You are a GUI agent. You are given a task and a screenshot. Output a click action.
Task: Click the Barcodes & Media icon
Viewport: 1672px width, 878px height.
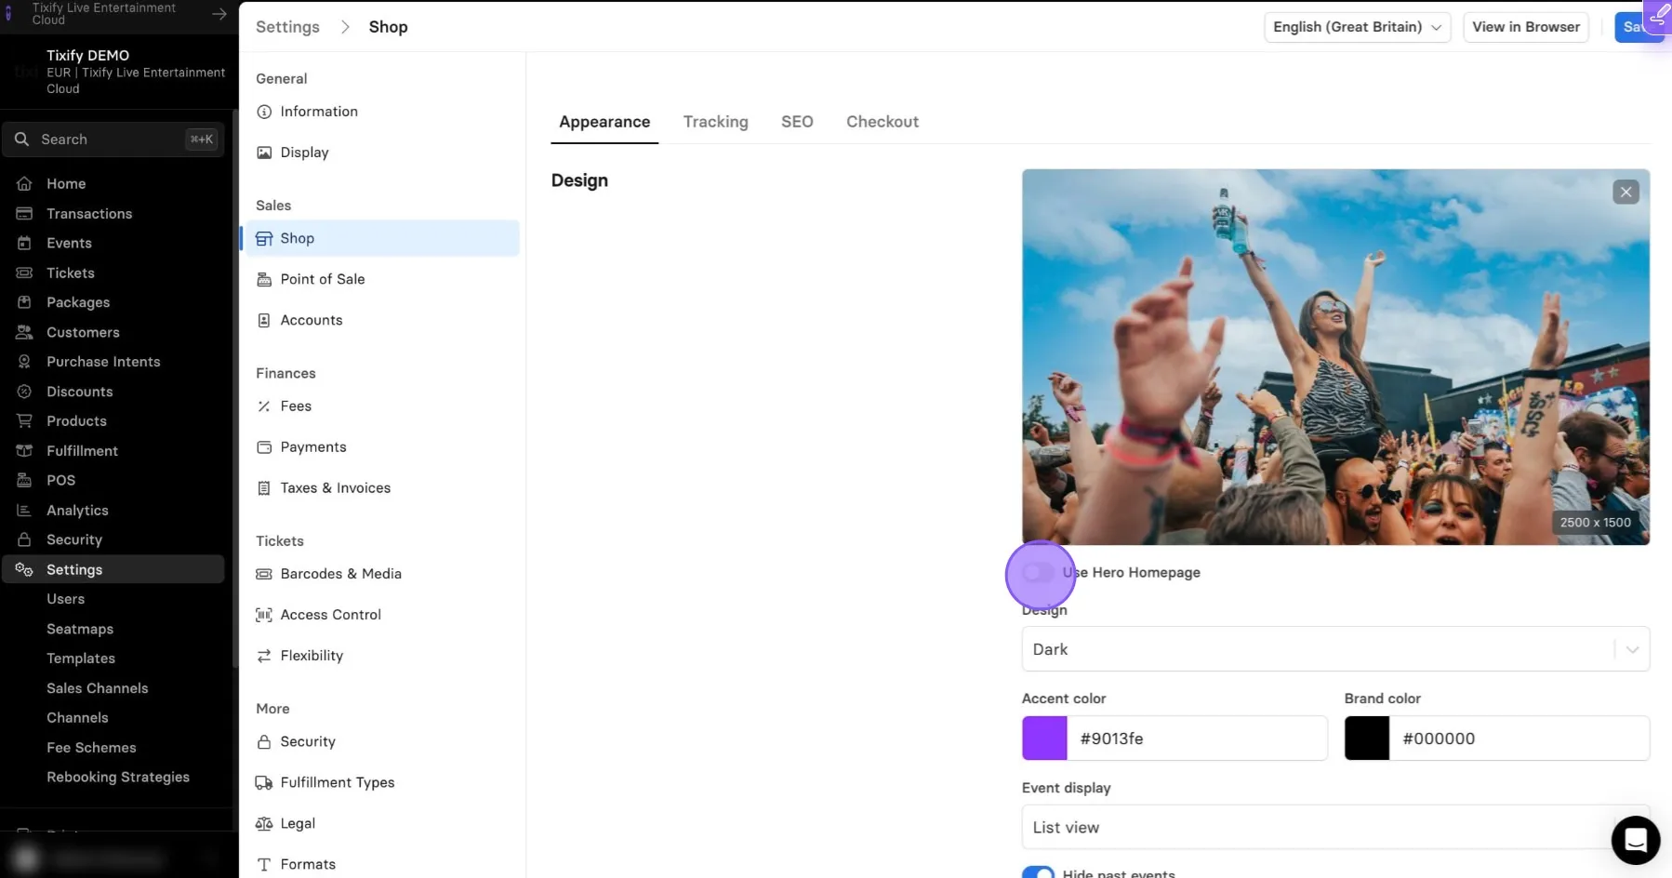(x=264, y=574)
